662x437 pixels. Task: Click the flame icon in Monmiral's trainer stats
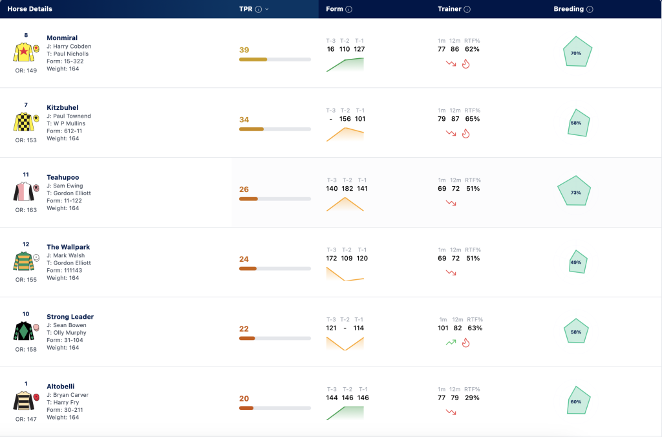[465, 64]
